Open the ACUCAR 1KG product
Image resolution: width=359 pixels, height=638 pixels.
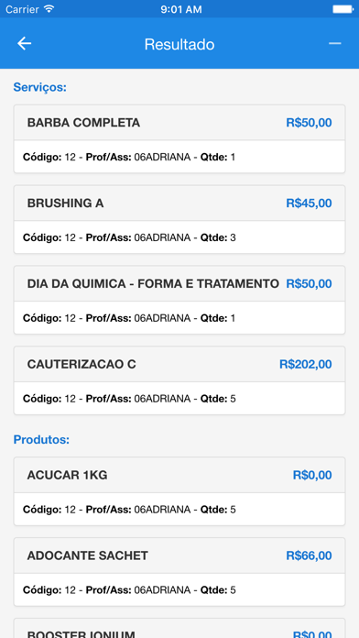[179, 491]
